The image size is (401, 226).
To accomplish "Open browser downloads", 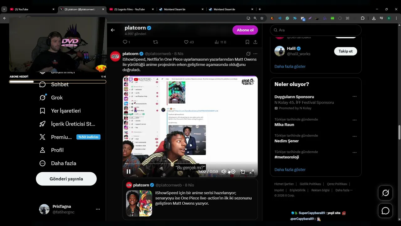I will (374, 18).
